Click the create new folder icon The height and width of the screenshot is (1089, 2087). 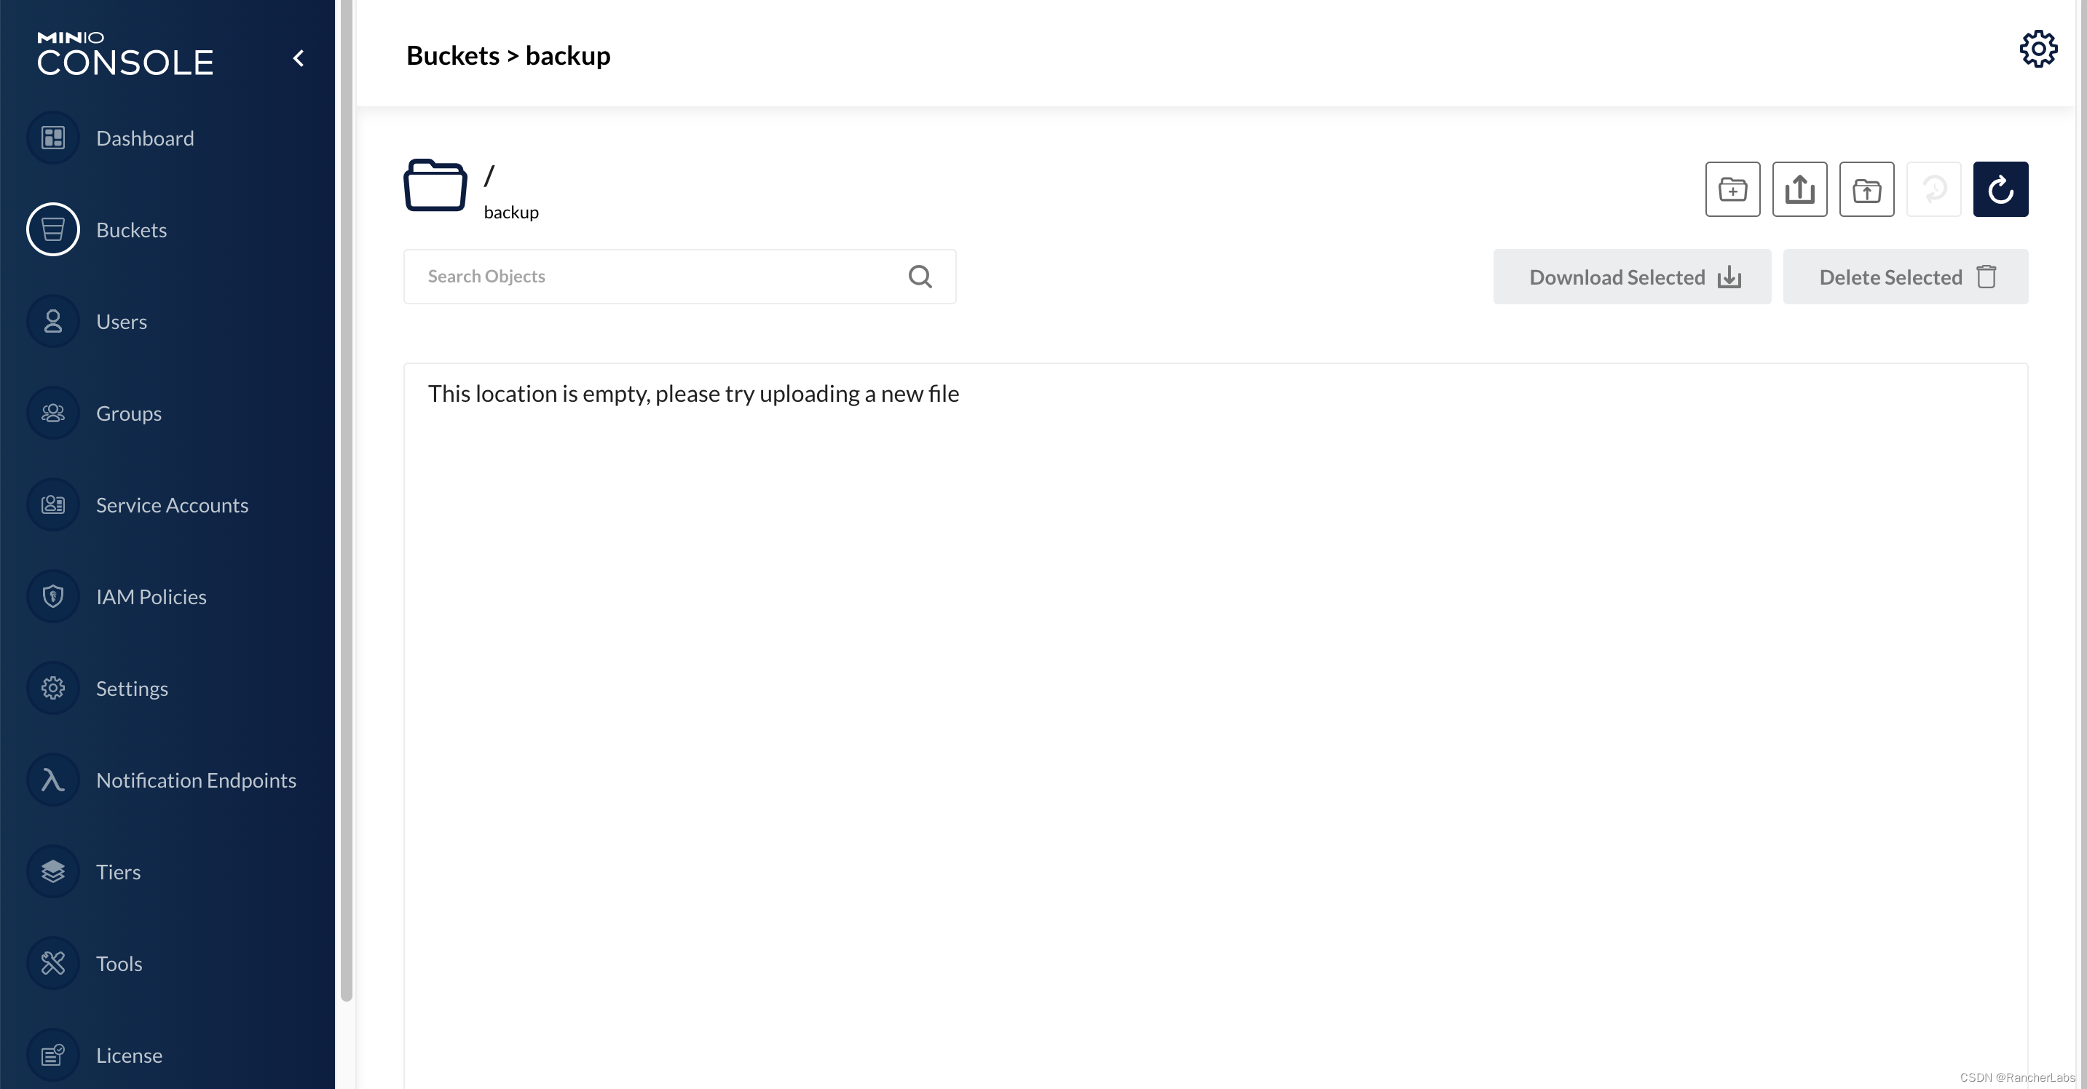click(1732, 189)
